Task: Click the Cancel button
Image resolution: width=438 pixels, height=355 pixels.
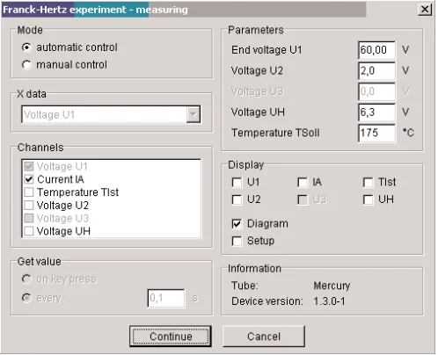Action: [x=264, y=337]
